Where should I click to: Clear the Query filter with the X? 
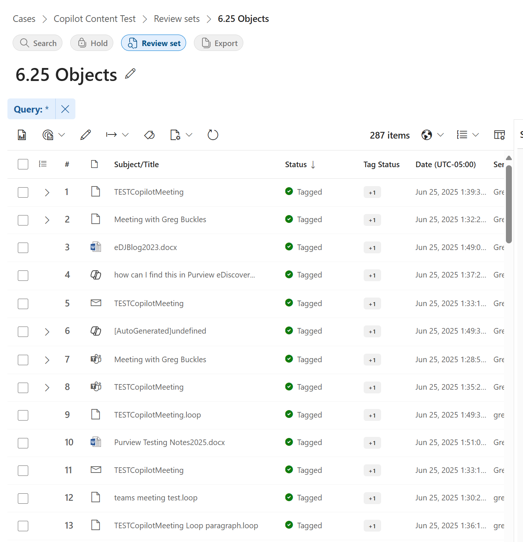pos(65,109)
